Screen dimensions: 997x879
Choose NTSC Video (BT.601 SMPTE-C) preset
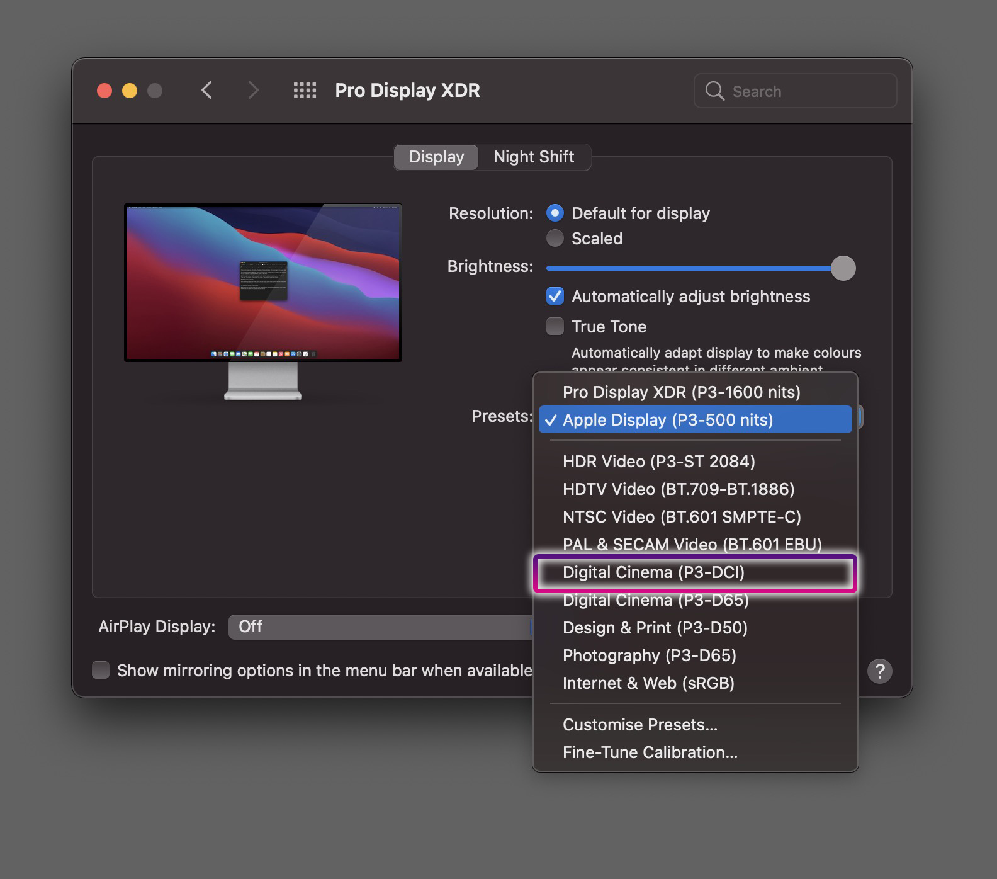point(695,517)
